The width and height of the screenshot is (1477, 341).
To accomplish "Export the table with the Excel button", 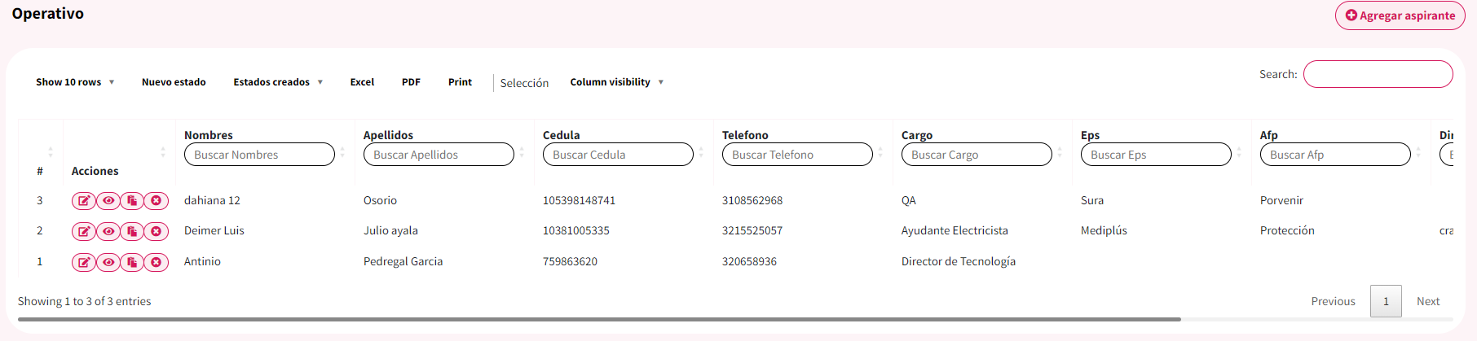I will [362, 82].
